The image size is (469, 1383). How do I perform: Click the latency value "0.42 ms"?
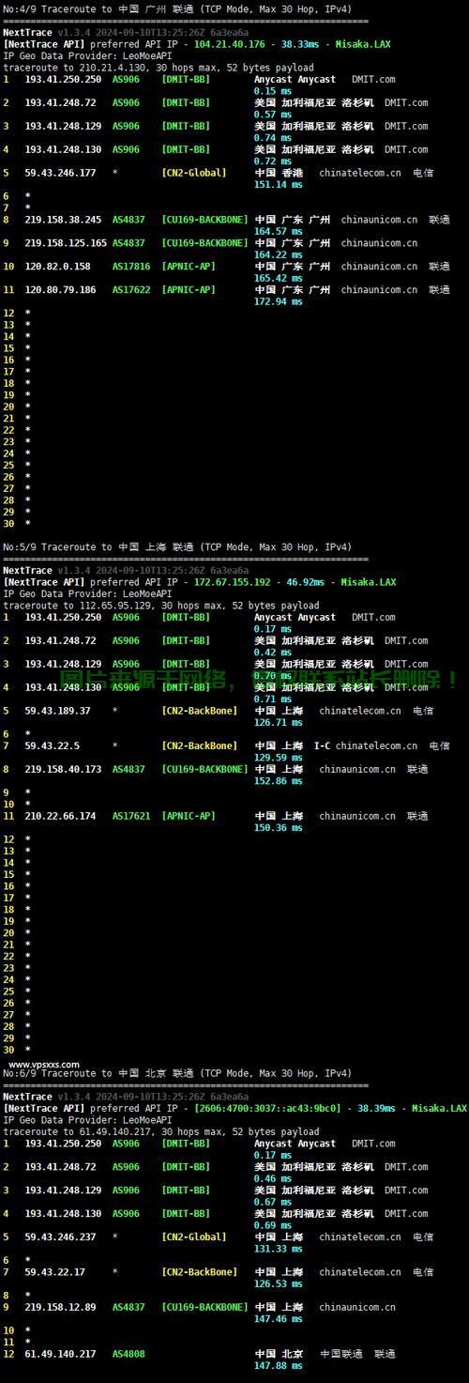273,653
